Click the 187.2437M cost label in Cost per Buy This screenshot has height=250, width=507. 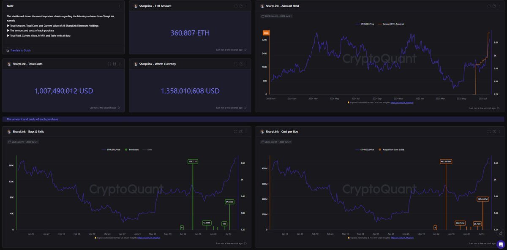(x=482, y=199)
